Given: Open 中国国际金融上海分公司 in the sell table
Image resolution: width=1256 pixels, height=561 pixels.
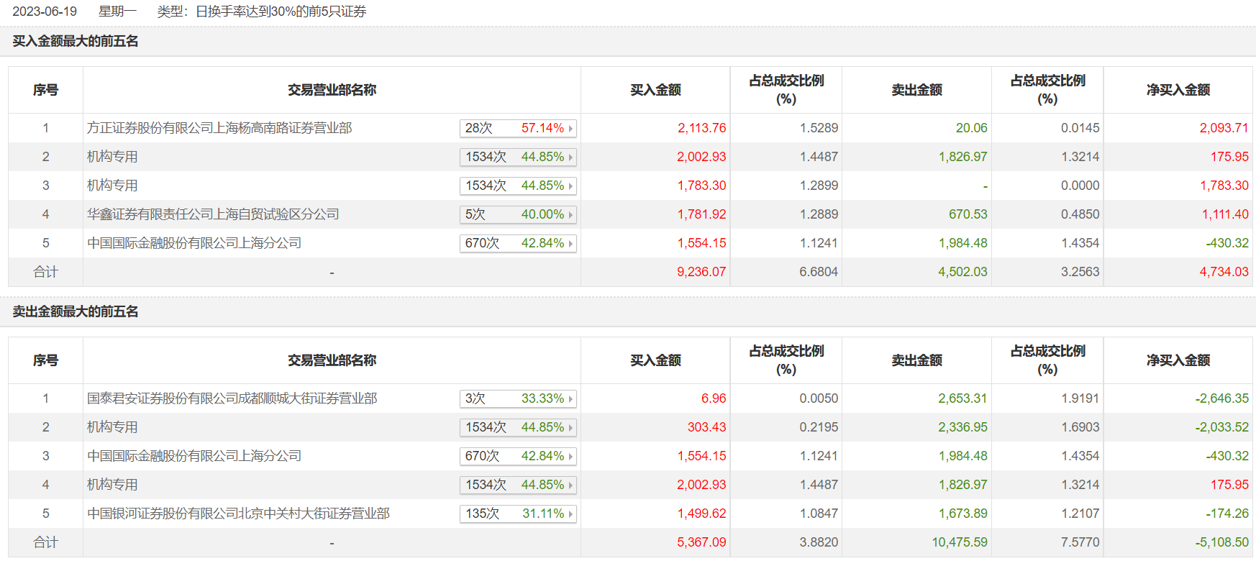Looking at the screenshot, I should (x=194, y=456).
